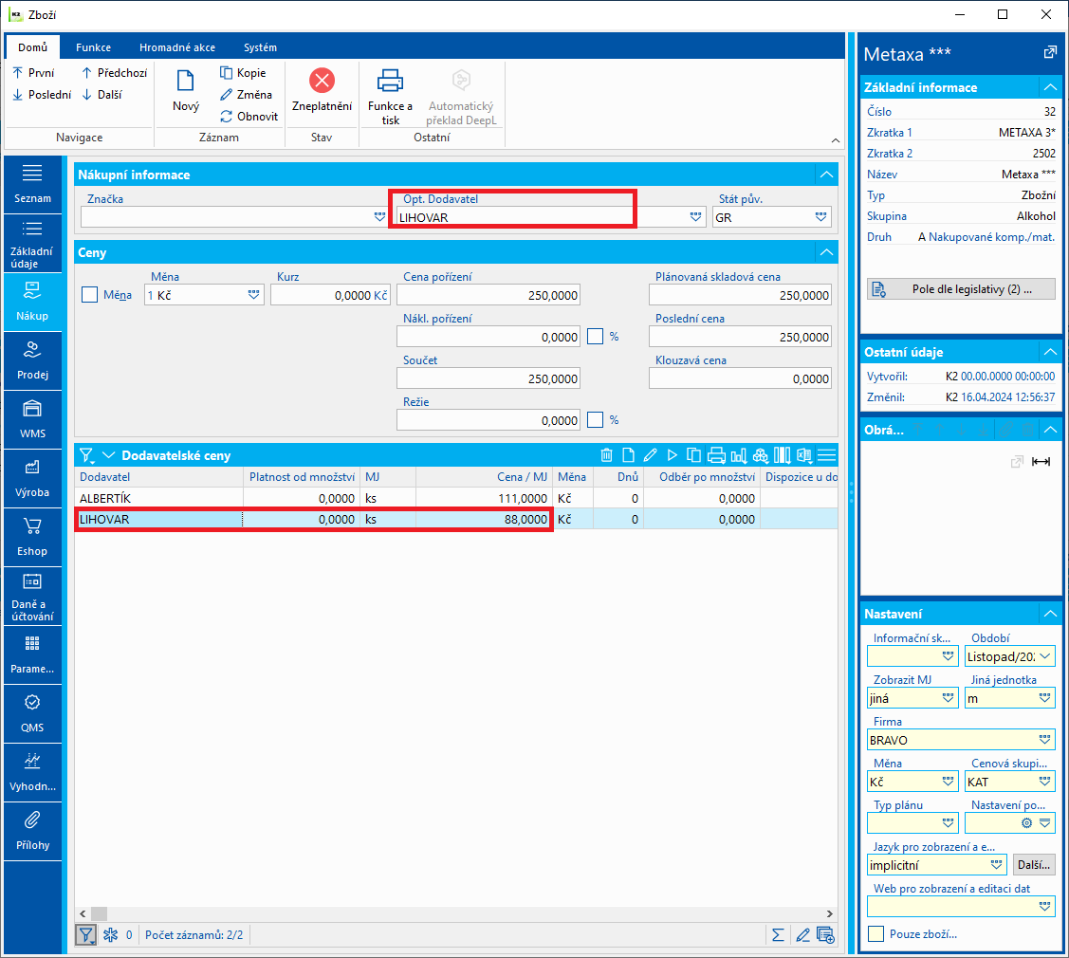Click the Dodavatel column header
The image size is (1069, 958).
(158, 476)
